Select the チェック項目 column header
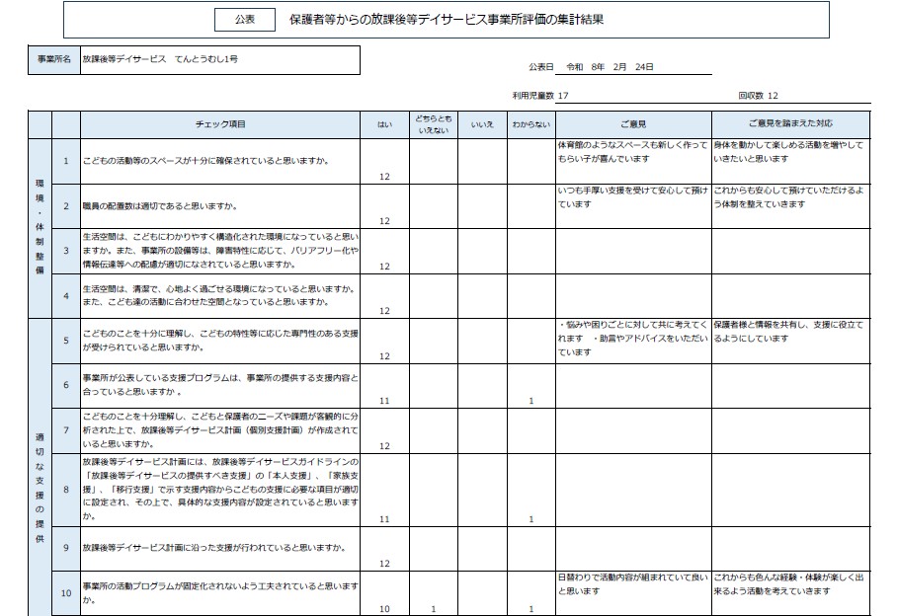 (x=220, y=124)
